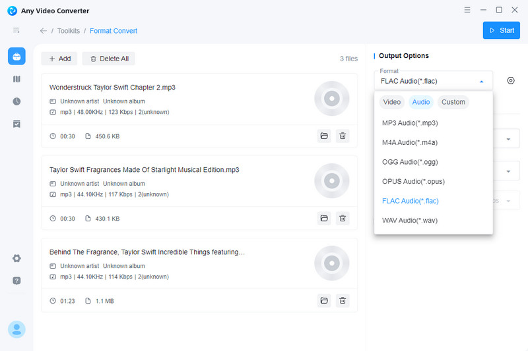The height and width of the screenshot is (351, 528).
Task: Click Taylor Swift Fragrances Made Of Starlight title
Action: (144, 170)
